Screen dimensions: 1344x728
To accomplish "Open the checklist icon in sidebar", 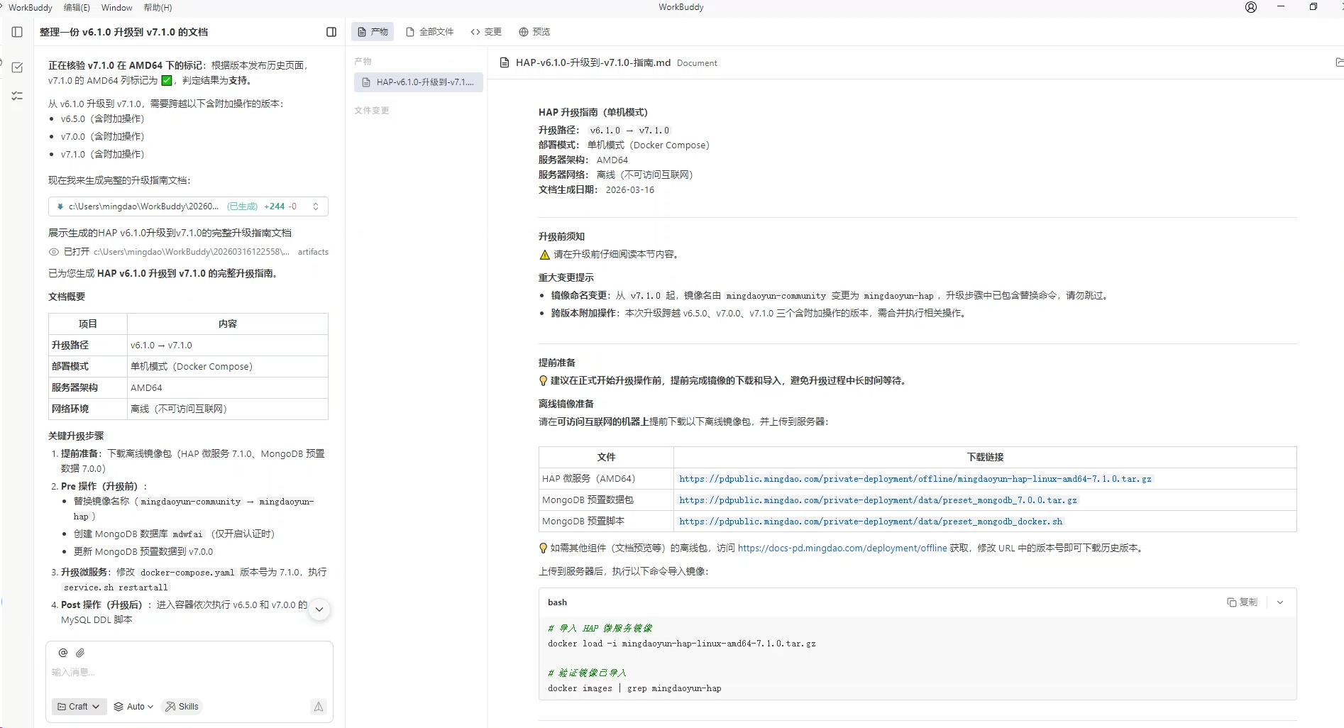I will [18, 96].
